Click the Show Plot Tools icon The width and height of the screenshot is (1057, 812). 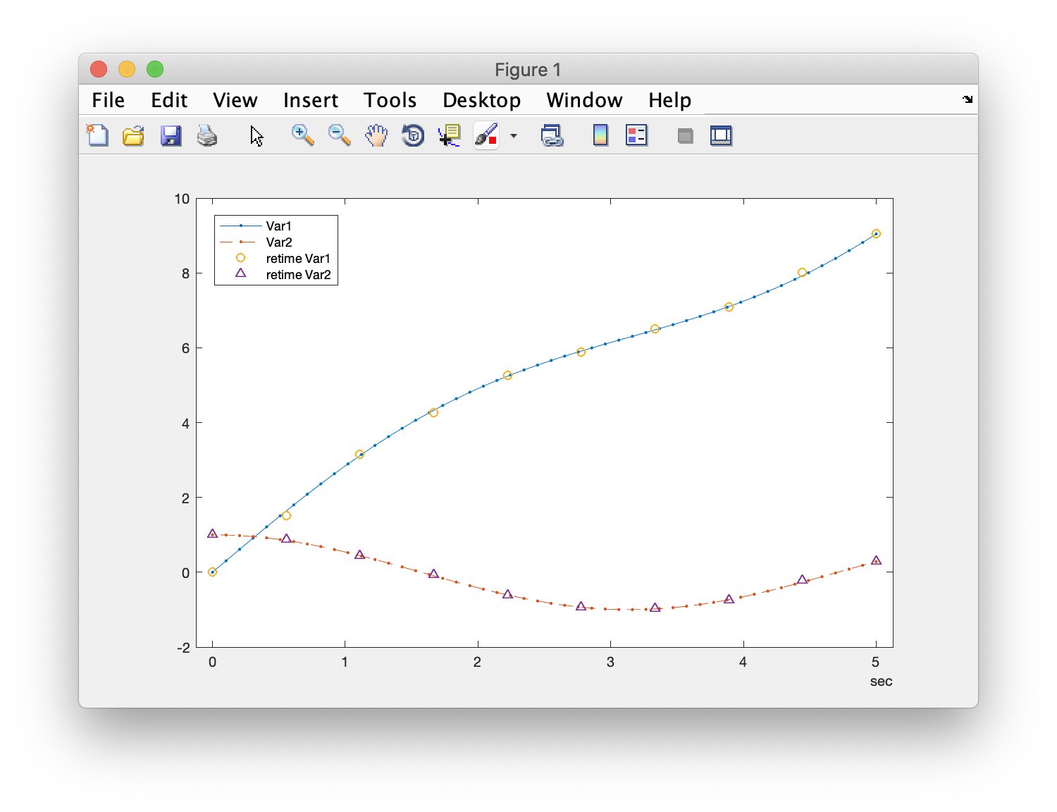721,135
